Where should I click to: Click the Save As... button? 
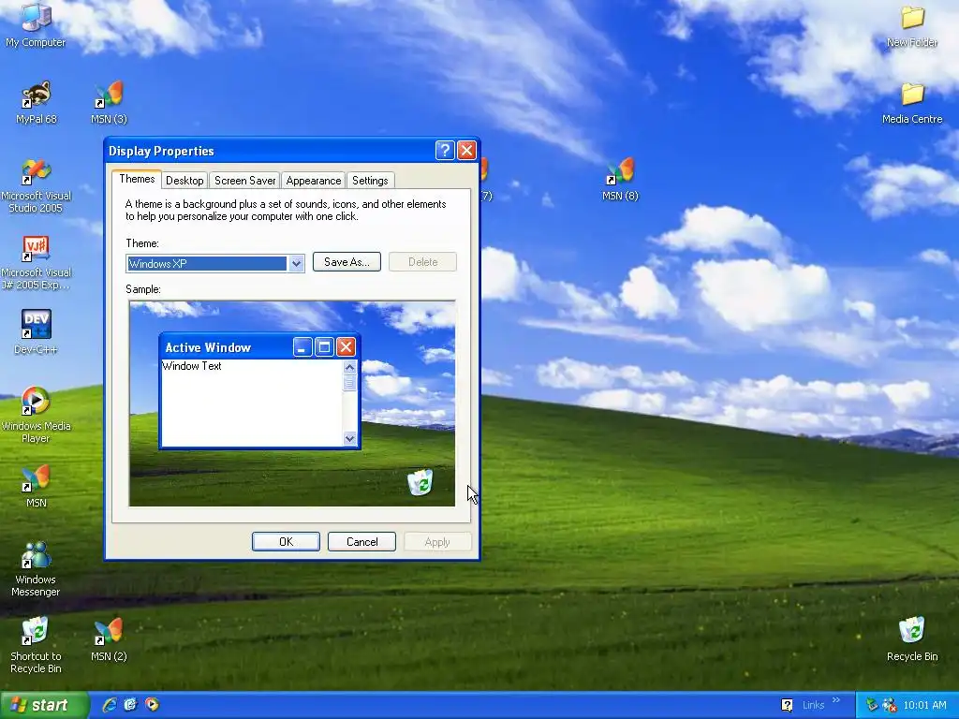coord(347,262)
